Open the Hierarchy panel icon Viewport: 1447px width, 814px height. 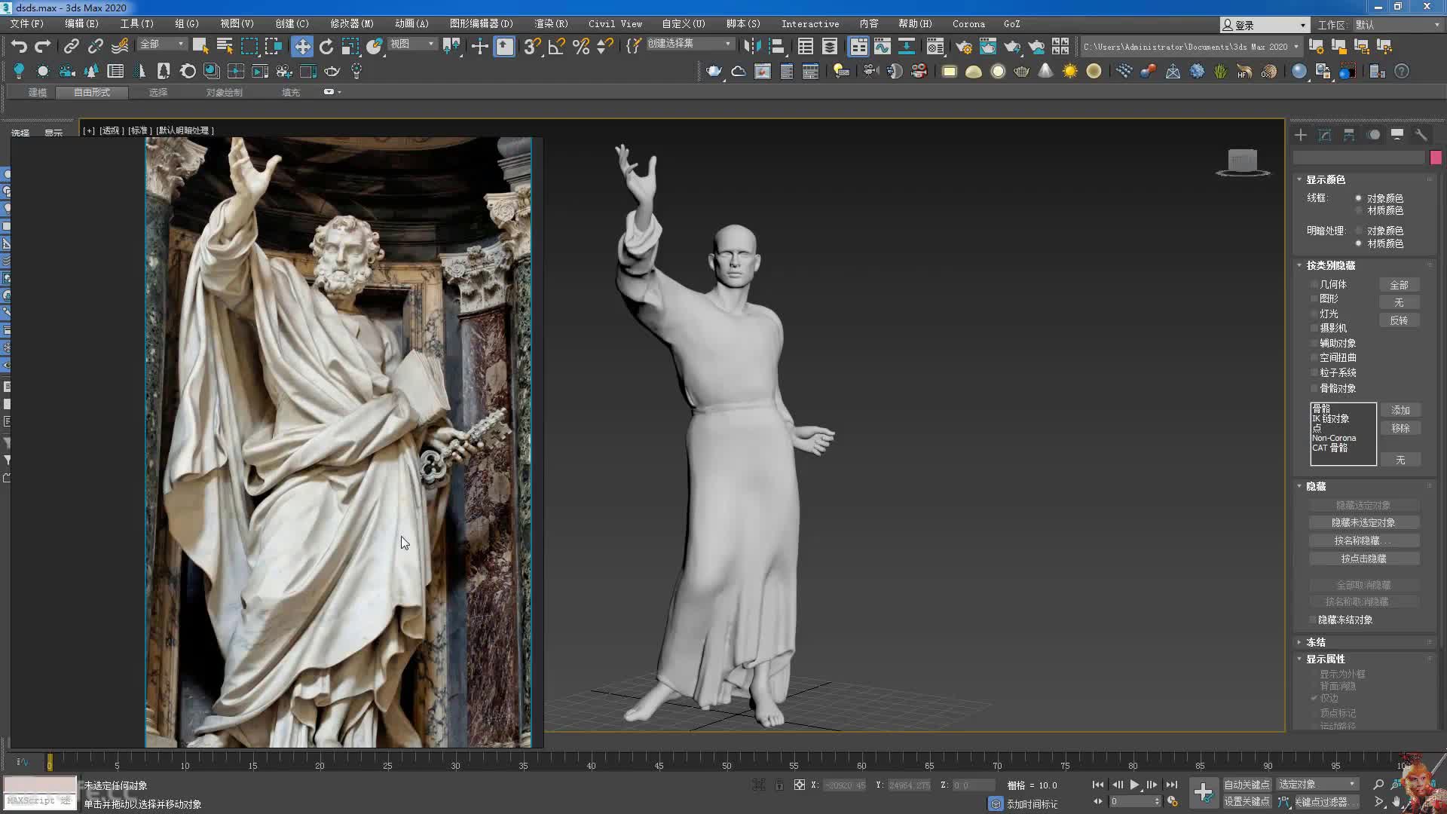(x=1349, y=135)
